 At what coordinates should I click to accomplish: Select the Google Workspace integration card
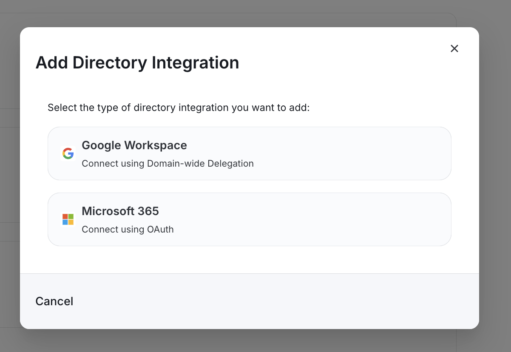pyautogui.click(x=250, y=153)
